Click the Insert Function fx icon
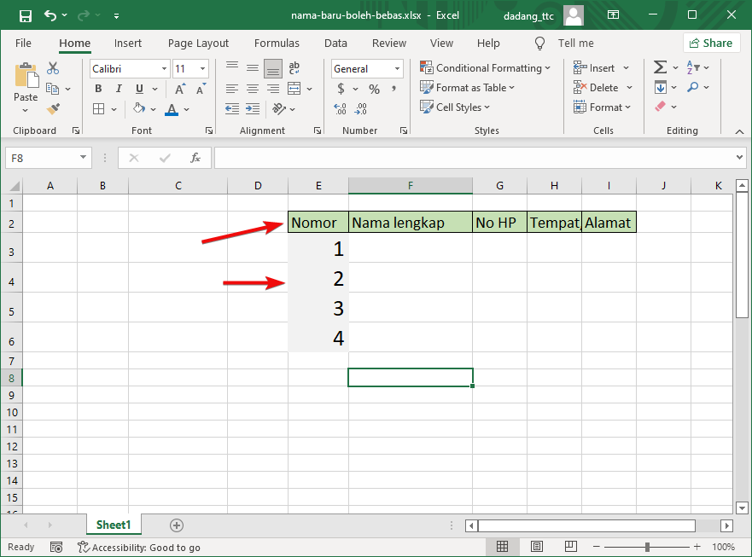 click(195, 158)
